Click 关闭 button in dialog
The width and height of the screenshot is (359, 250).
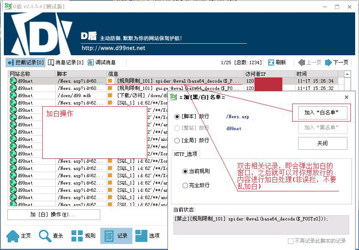(322, 143)
